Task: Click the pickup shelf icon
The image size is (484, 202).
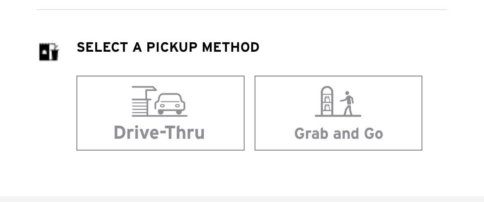Action: pos(327,101)
